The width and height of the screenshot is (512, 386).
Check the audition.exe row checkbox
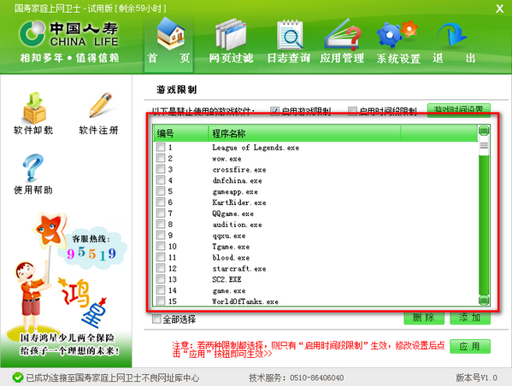click(x=161, y=224)
